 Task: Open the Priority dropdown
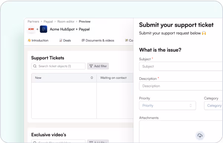[167, 105]
